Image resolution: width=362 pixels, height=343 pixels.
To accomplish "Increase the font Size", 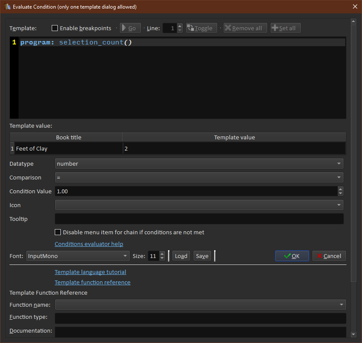I will tap(162, 254).
